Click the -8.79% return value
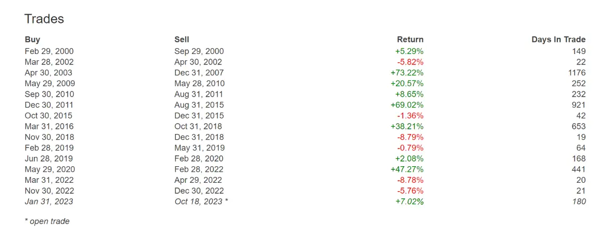Viewport: 610px width, 241px height. click(411, 137)
